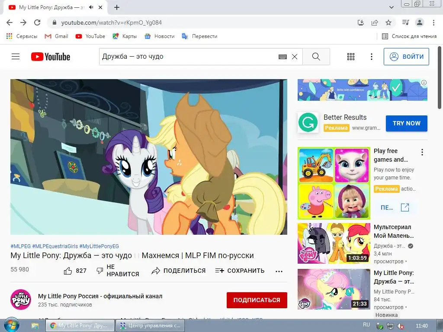Click the page vertical scrollbar thumb
Image resolution: width=443 pixels, height=332 pixels.
tap(440, 78)
